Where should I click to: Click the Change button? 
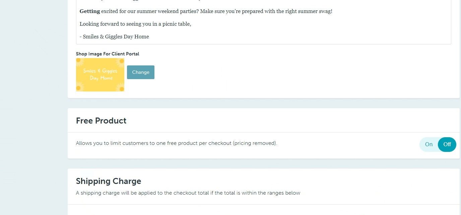point(140,72)
